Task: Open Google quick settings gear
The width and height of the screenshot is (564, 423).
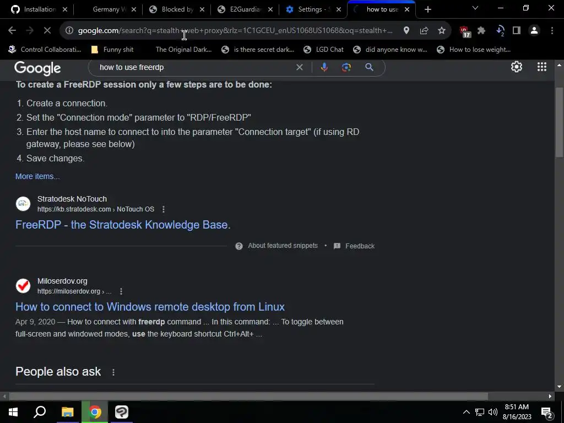Action: (x=517, y=67)
